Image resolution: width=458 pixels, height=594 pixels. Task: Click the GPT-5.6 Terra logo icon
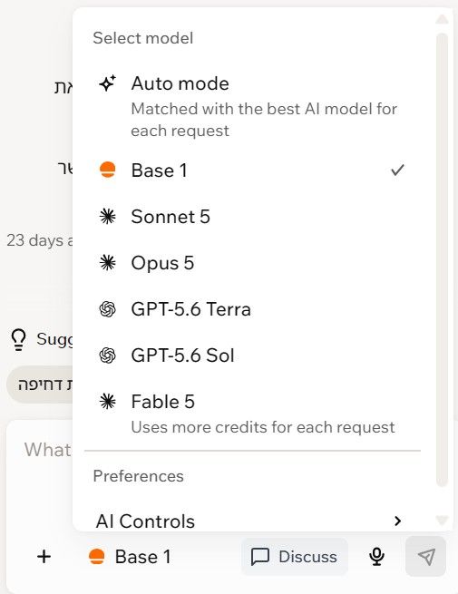pyautogui.click(x=108, y=309)
